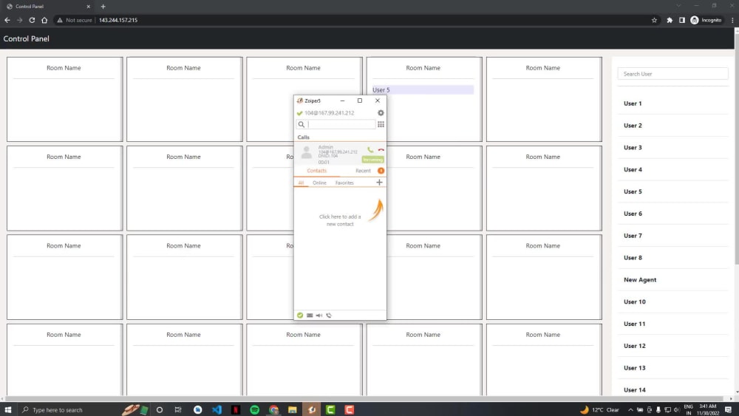This screenshot has width=739, height=416.
Task: Click the Incognito profile indicator
Action: (x=706, y=20)
